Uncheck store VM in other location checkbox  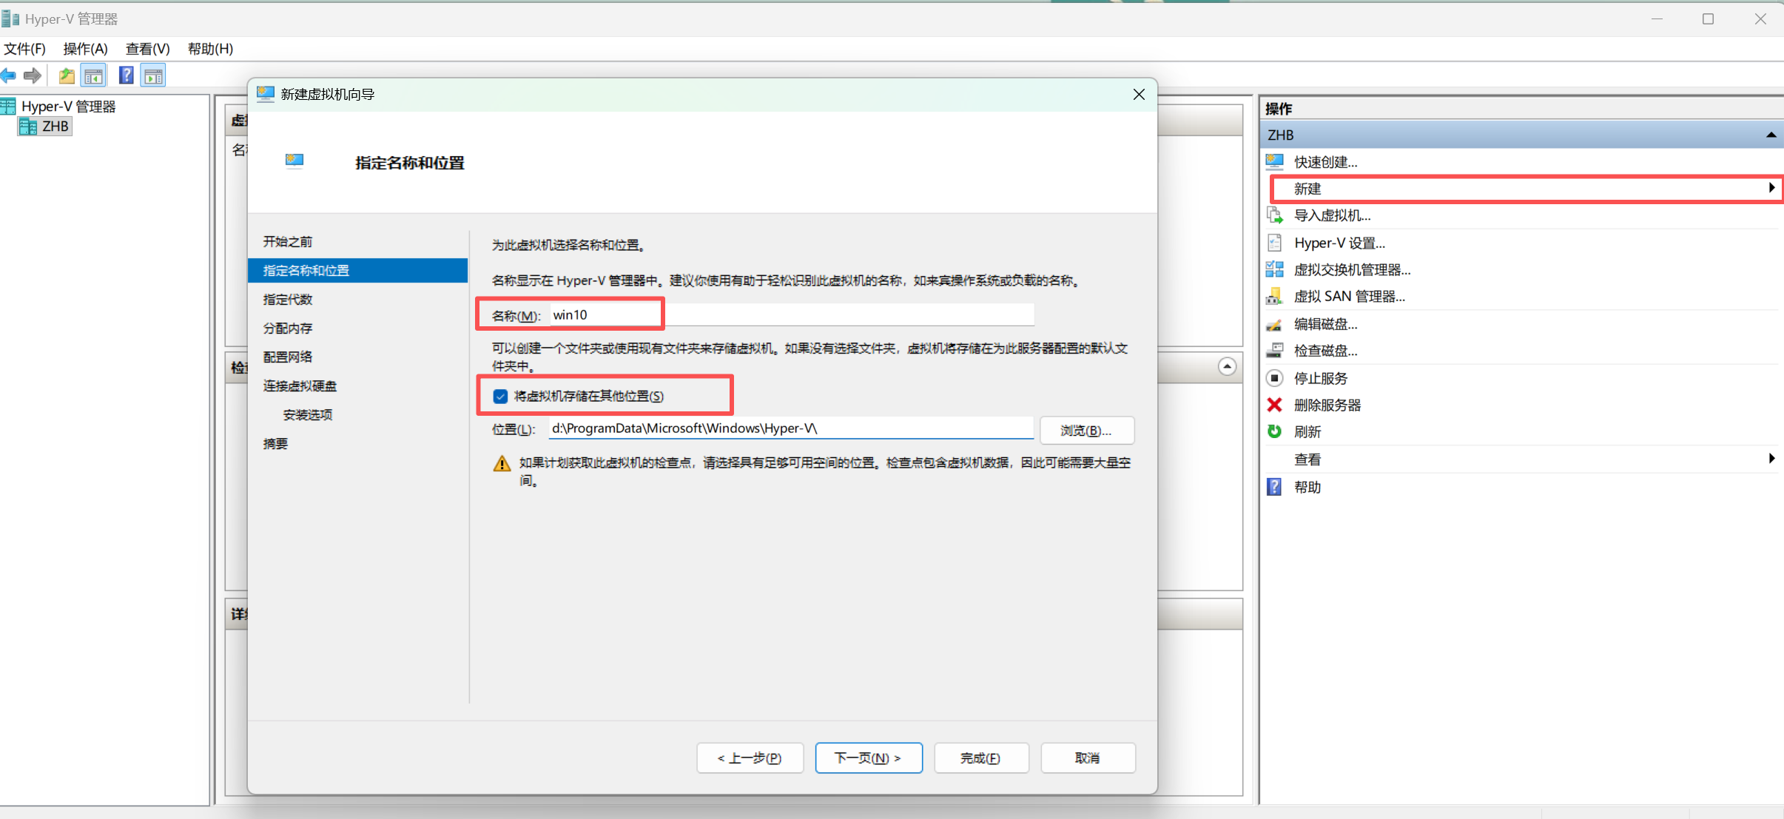coord(501,397)
